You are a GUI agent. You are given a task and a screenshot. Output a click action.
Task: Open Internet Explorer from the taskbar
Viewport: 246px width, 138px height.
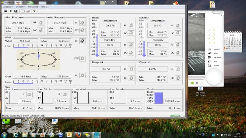[x=16, y=135]
